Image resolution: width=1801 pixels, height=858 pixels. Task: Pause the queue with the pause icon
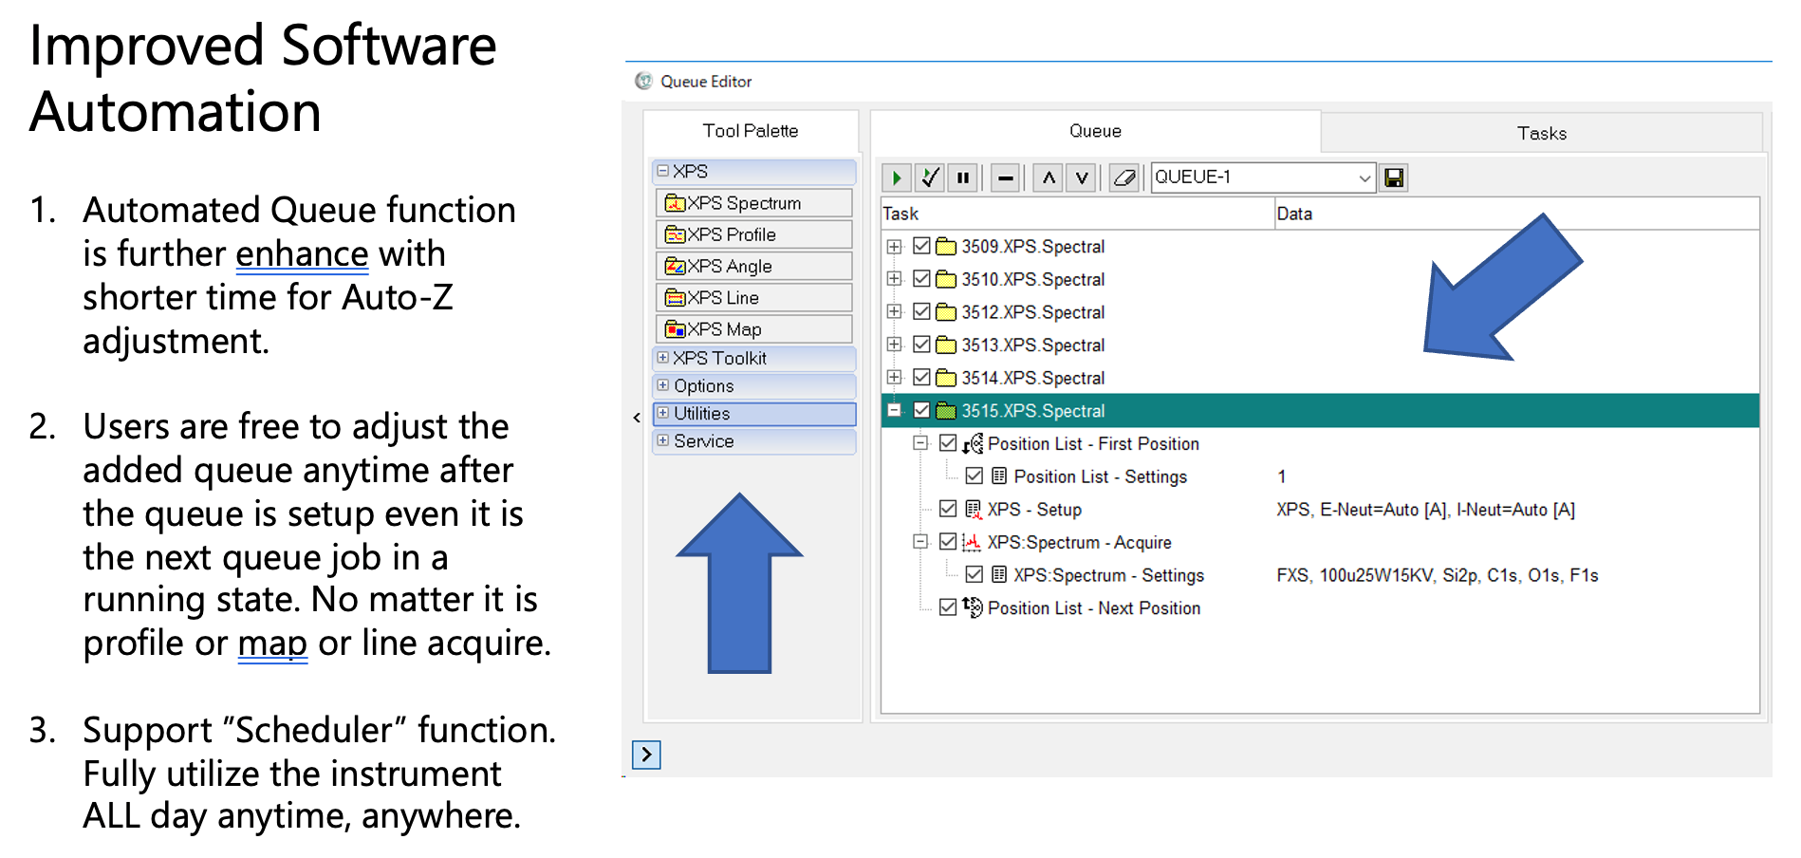(963, 177)
